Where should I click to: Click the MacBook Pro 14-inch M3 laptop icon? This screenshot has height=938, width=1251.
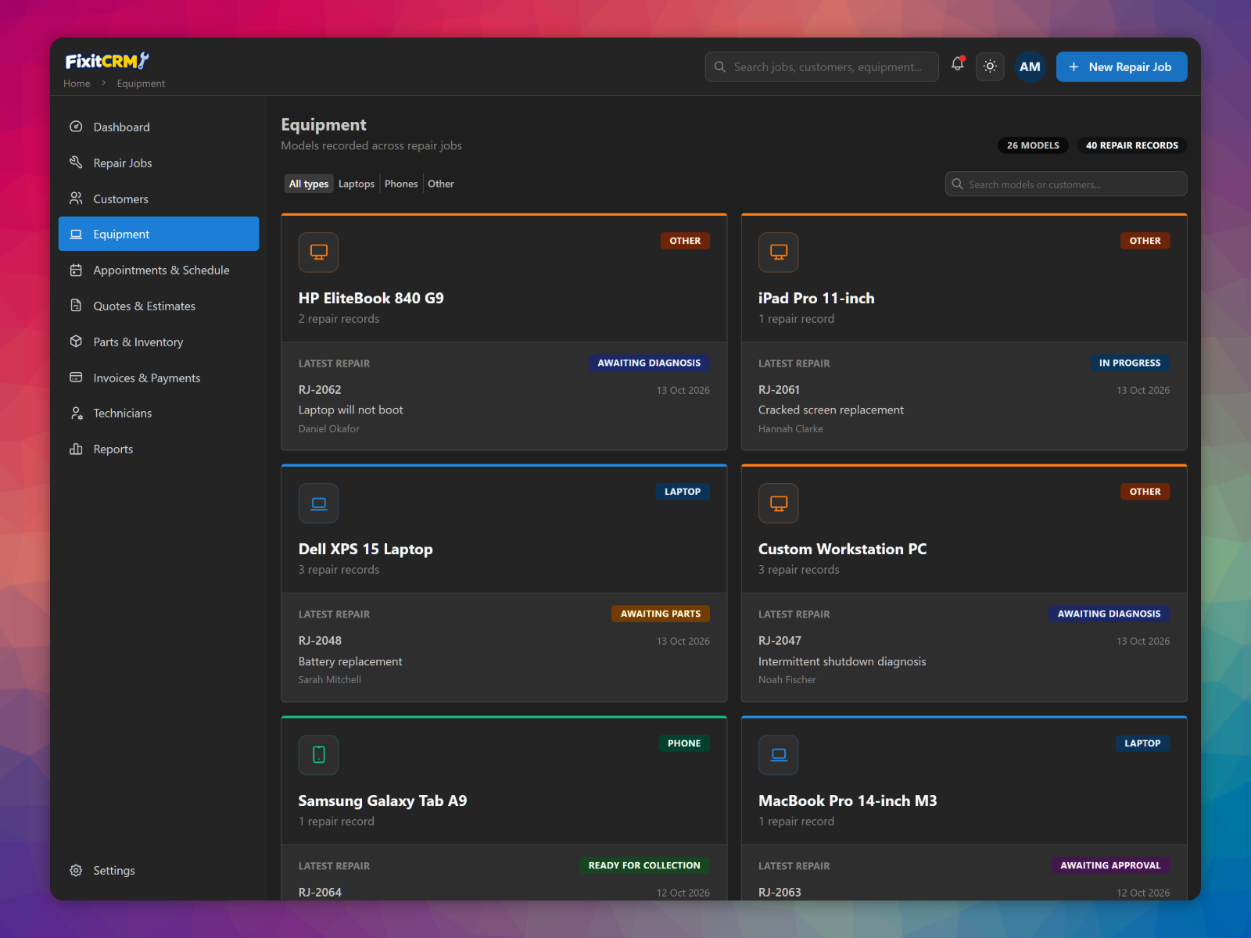point(778,754)
